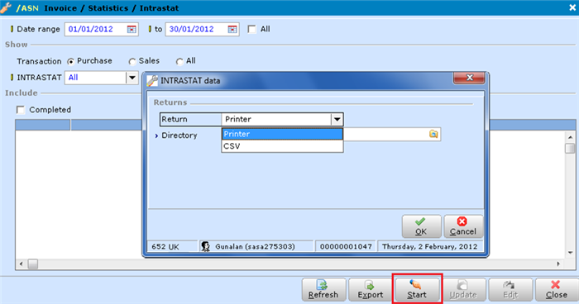Image resolution: width=579 pixels, height=304 pixels.
Task: Open calendar picker for end date
Action: 232,30
